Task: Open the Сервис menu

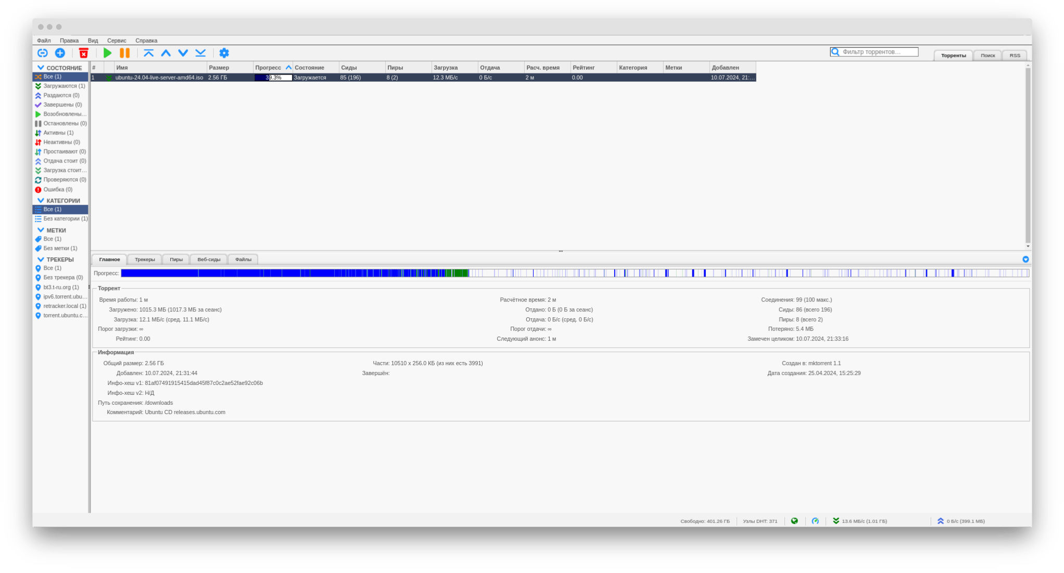Action: click(x=117, y=40)
